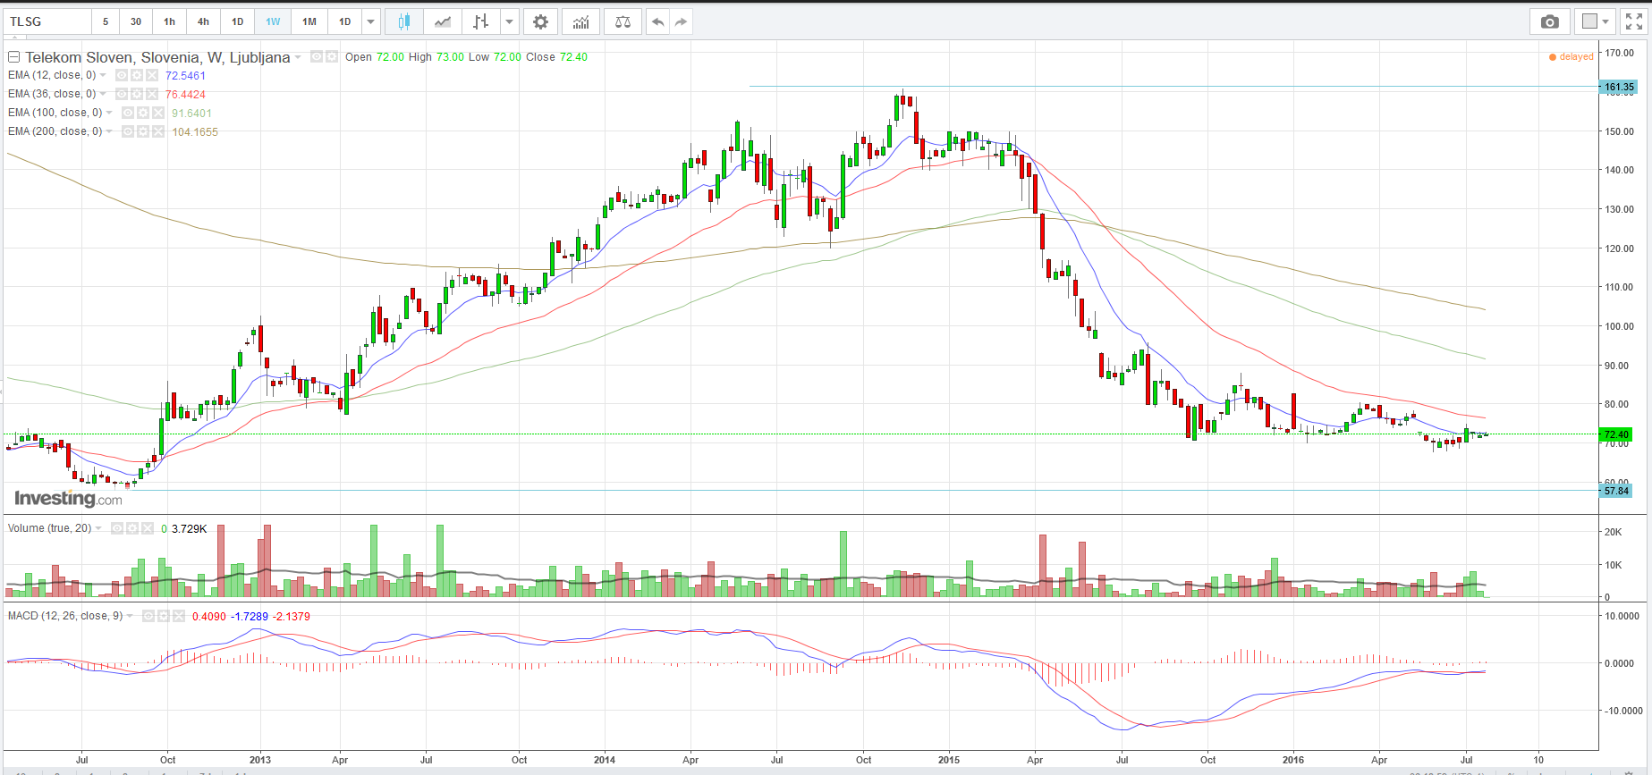Expand EMA (200, close, 0) options arrow
The height and width of the screenshot is (775, 1652).
109,131
